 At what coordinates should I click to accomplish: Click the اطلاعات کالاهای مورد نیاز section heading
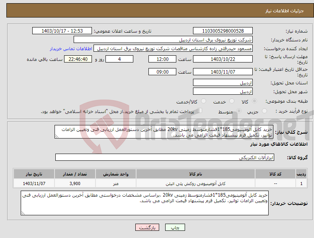click(279, 144)
